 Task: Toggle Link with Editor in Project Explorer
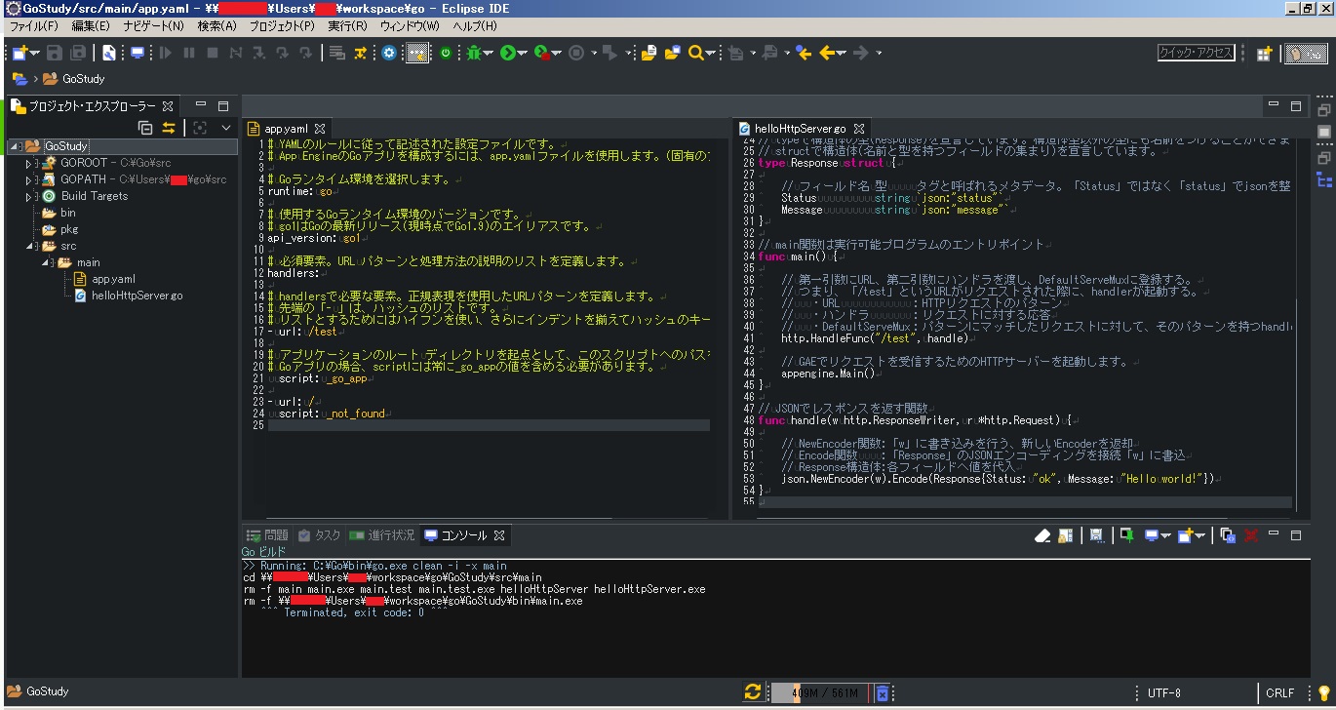(x=169, y=128)
